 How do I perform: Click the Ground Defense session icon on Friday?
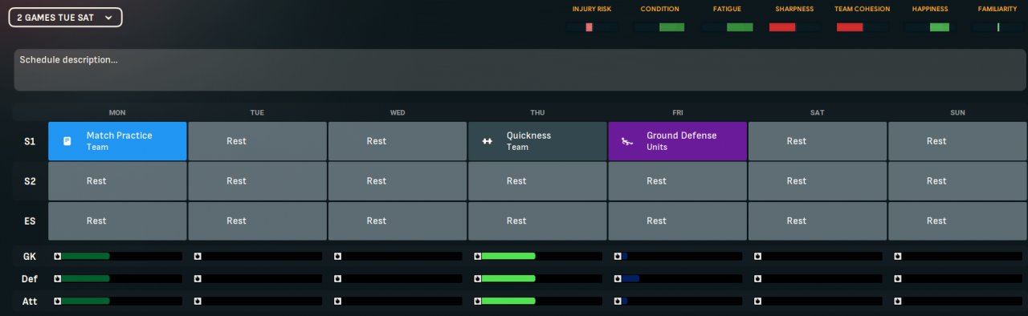coord(626,141)
